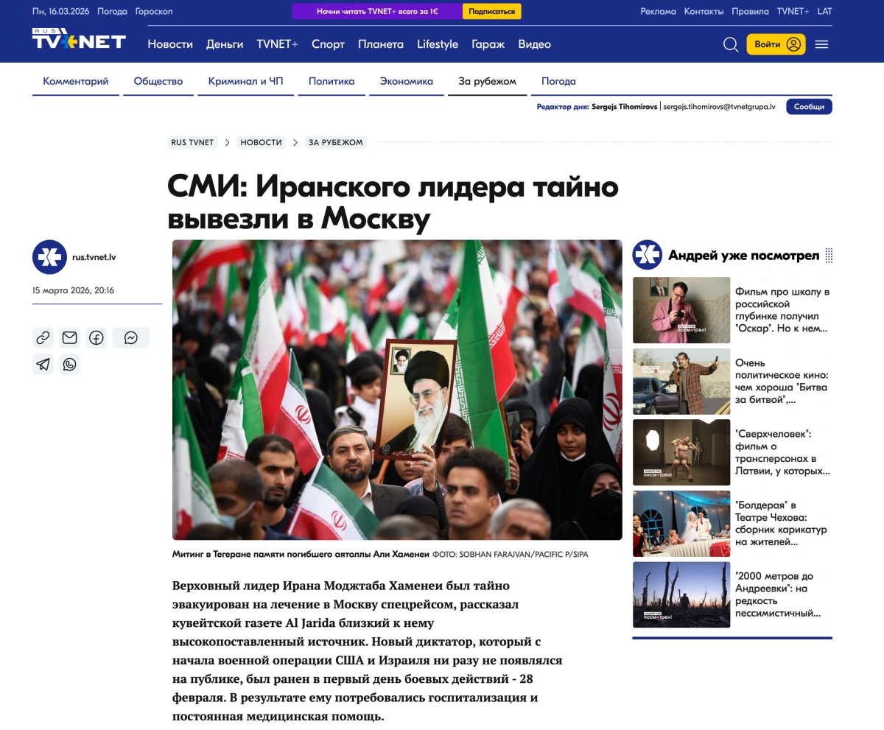Select the Экономика section tab
This screenshot has width=884, height=730.
tap(406, 82)
